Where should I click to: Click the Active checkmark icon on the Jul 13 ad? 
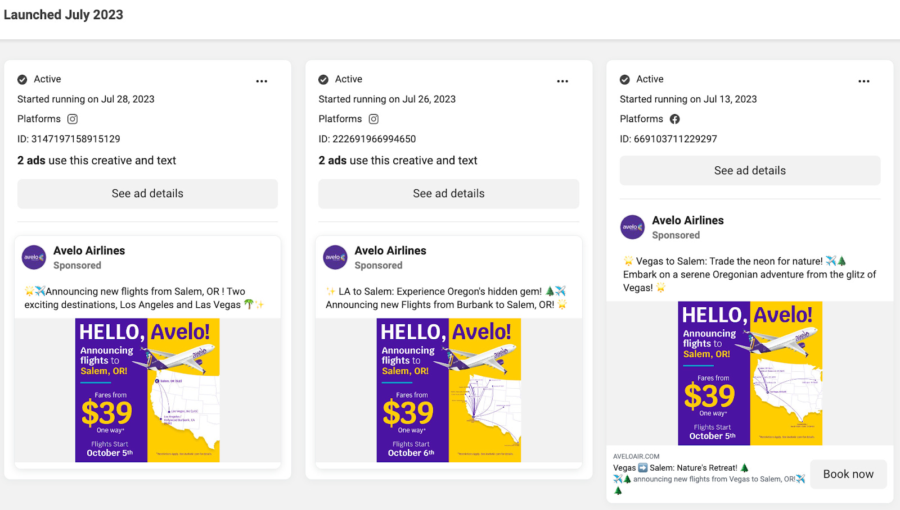(x=625, y=80)
